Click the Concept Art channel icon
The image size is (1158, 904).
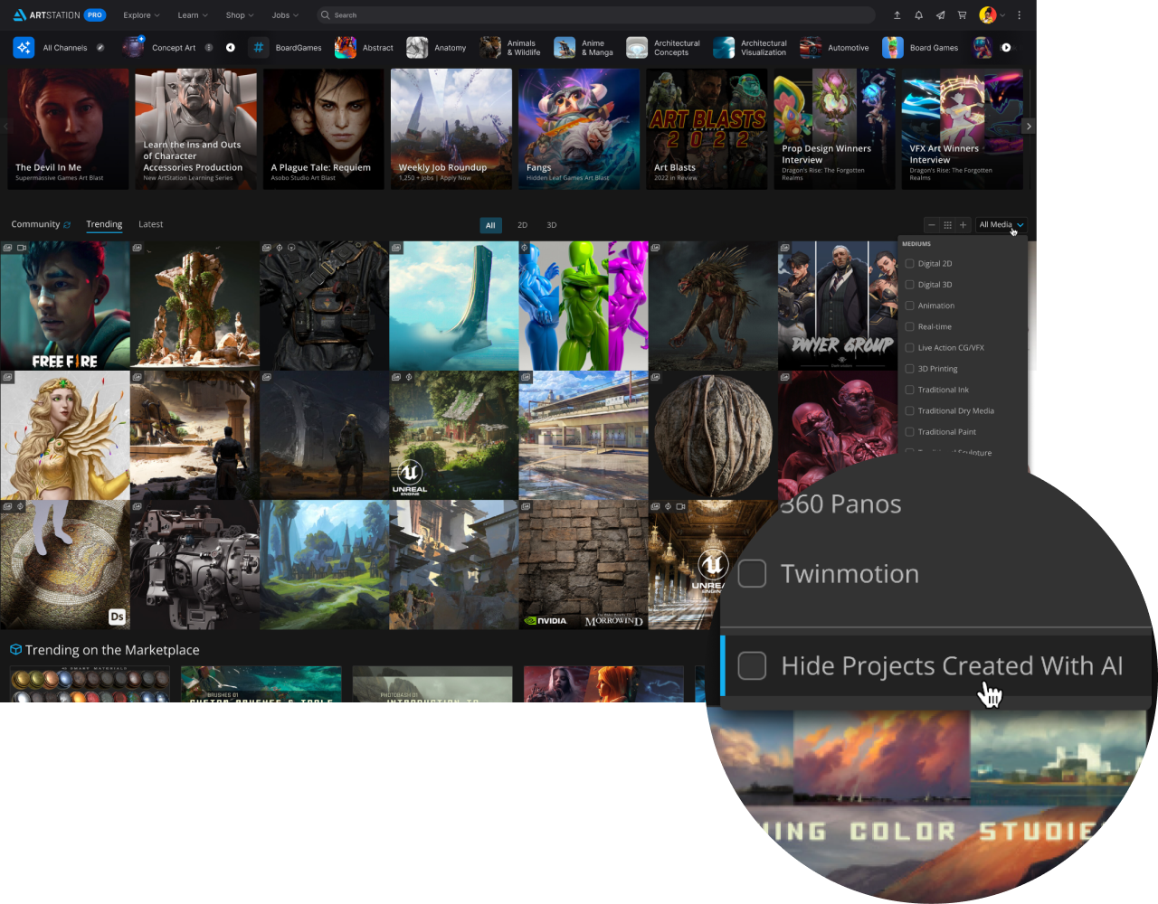tap(134, 47)
